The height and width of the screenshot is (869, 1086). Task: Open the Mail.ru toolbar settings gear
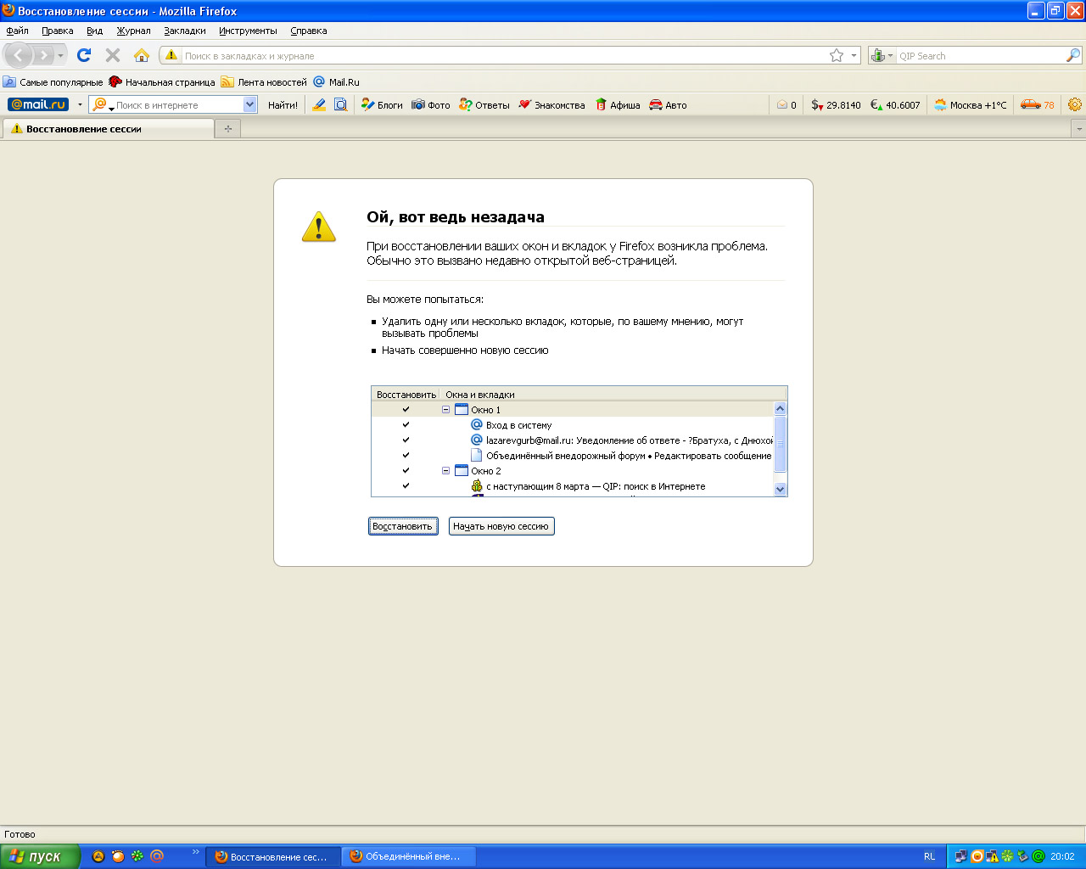[1074, 104]
